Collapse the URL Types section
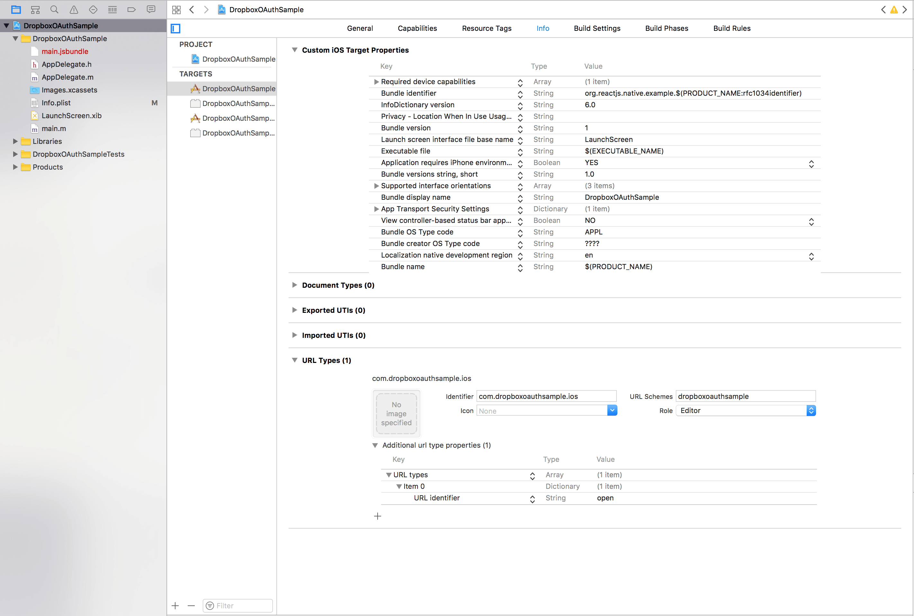The image size is (914, 616). click(x=294, y=360)
